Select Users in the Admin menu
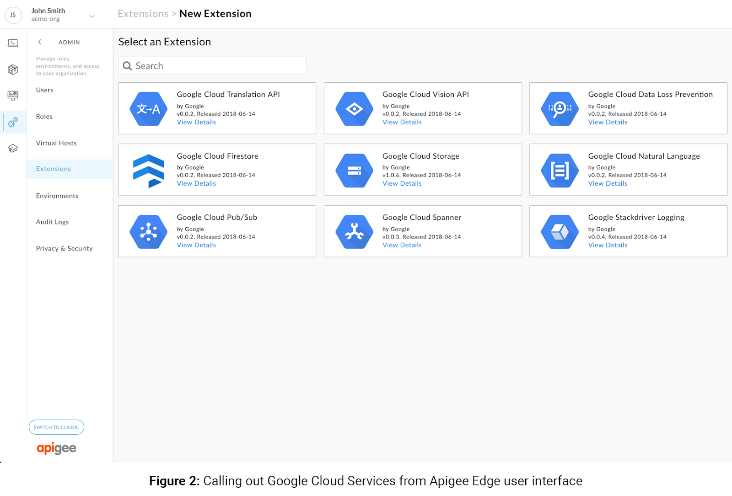The height and width of the screenshot is (496, 732). 44,90
